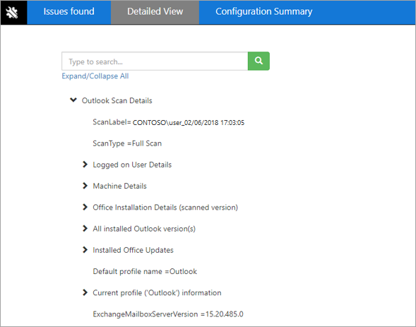416x327 pixels.
Task: Select the ScanType =Full Scan entry
Action: [x=127, y=143]
